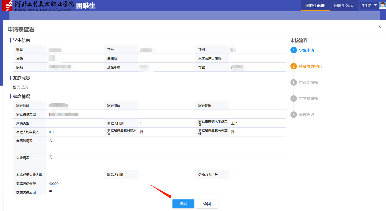Open the 学生组 dropdown menu
The width and height of the screenshot is (386, 211).
pyautogui.click(x=369, y=5)
